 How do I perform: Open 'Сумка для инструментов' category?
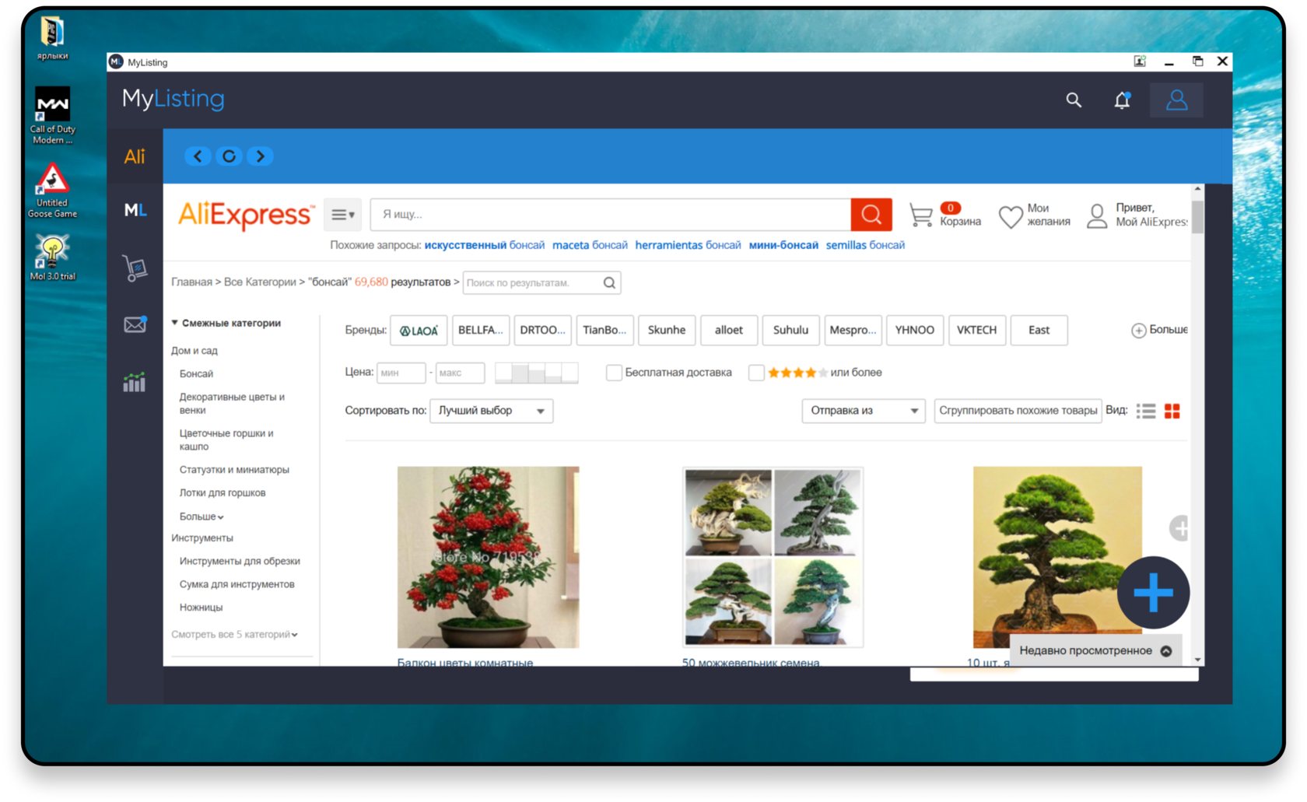pyautogui.click(x=237, y=585)
